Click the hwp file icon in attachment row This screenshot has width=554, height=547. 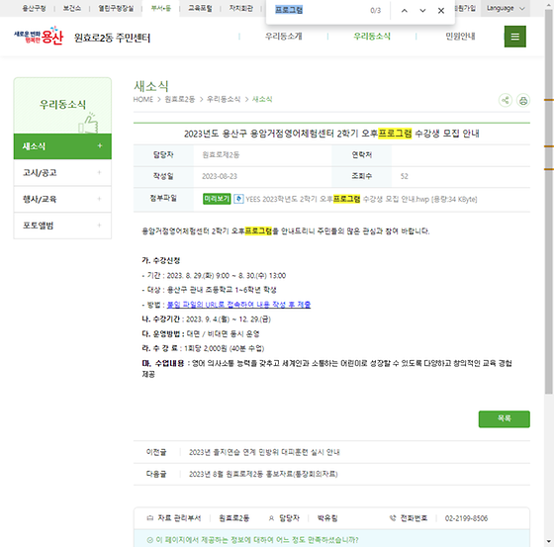pyautogui.click(x=238, y=199)
